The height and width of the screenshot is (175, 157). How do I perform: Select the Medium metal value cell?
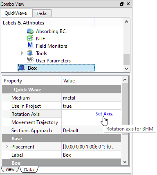(x=91, y=98)
